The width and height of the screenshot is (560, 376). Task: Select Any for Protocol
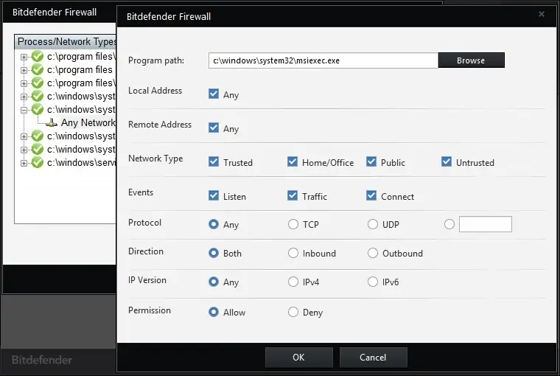(214, 224)
